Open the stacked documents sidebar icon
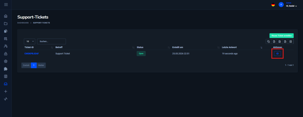Screen dimensions: 303x117 click(x=6, y=31)
